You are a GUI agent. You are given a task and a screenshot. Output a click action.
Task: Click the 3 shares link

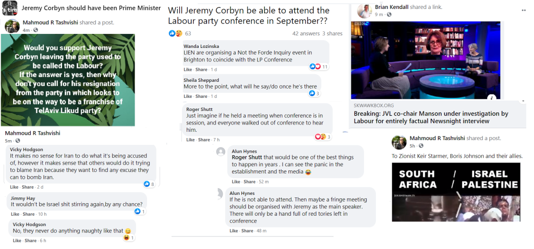[x=332, y=34]
